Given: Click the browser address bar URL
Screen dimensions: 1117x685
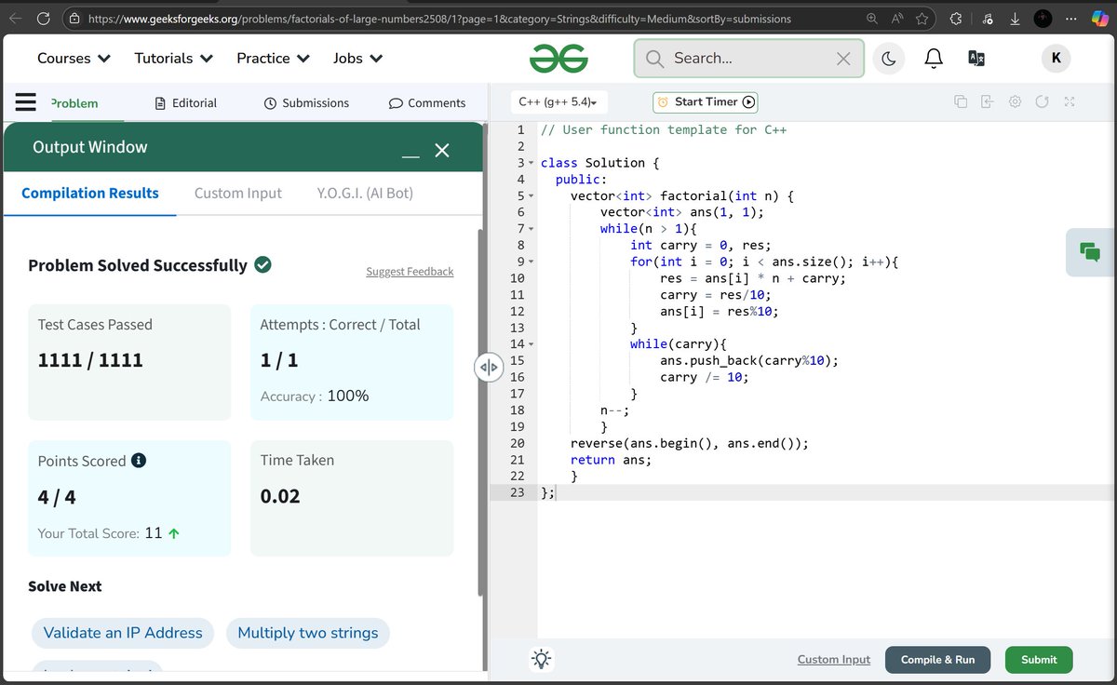Looking at the screenshot, I should click(439, 19).
